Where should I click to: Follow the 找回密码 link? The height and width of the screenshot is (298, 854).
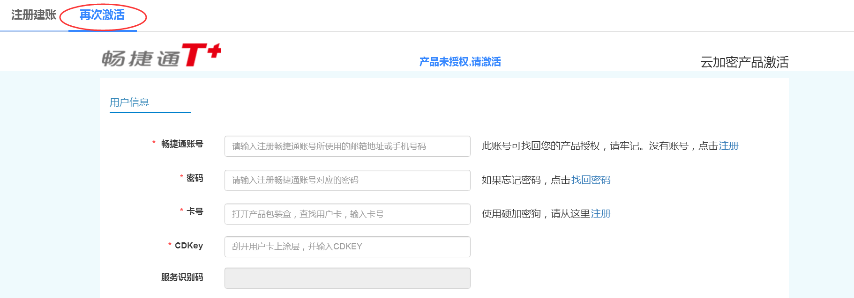pyautogui.click(x=591, y=180)
